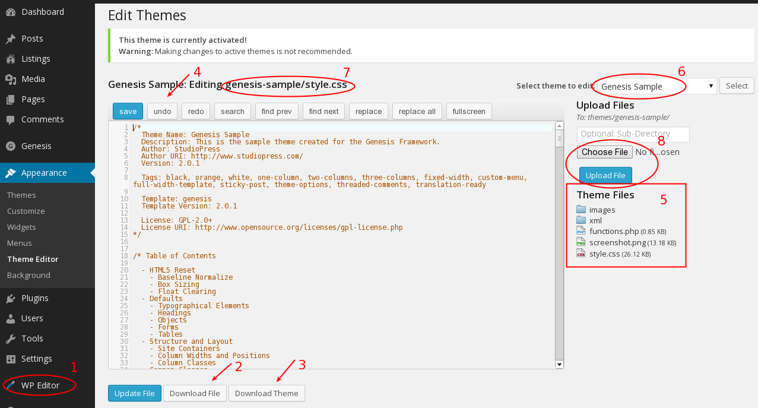Save the stylesheet with the save button

tap(127, 111)
